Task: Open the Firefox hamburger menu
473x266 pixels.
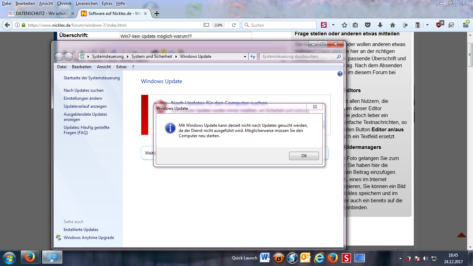Action: 466,25
